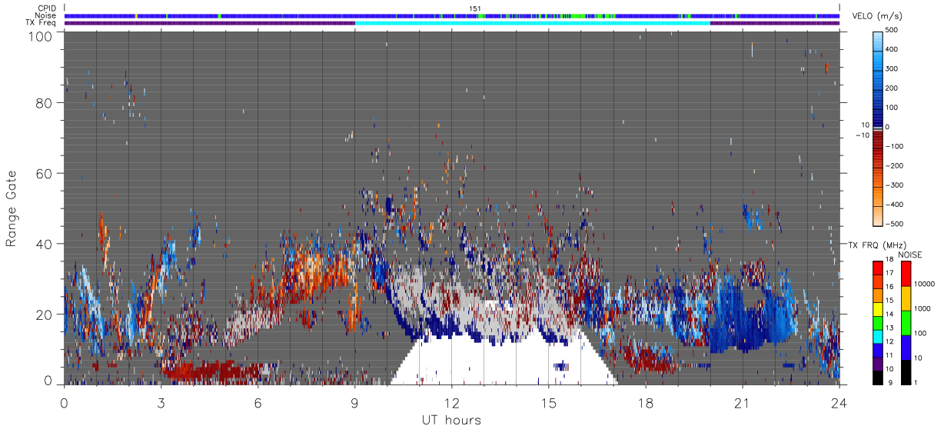The height and width of the screenshot is (436, 944).
Task: Click the TX Freq row label
Action: [42, 23]
